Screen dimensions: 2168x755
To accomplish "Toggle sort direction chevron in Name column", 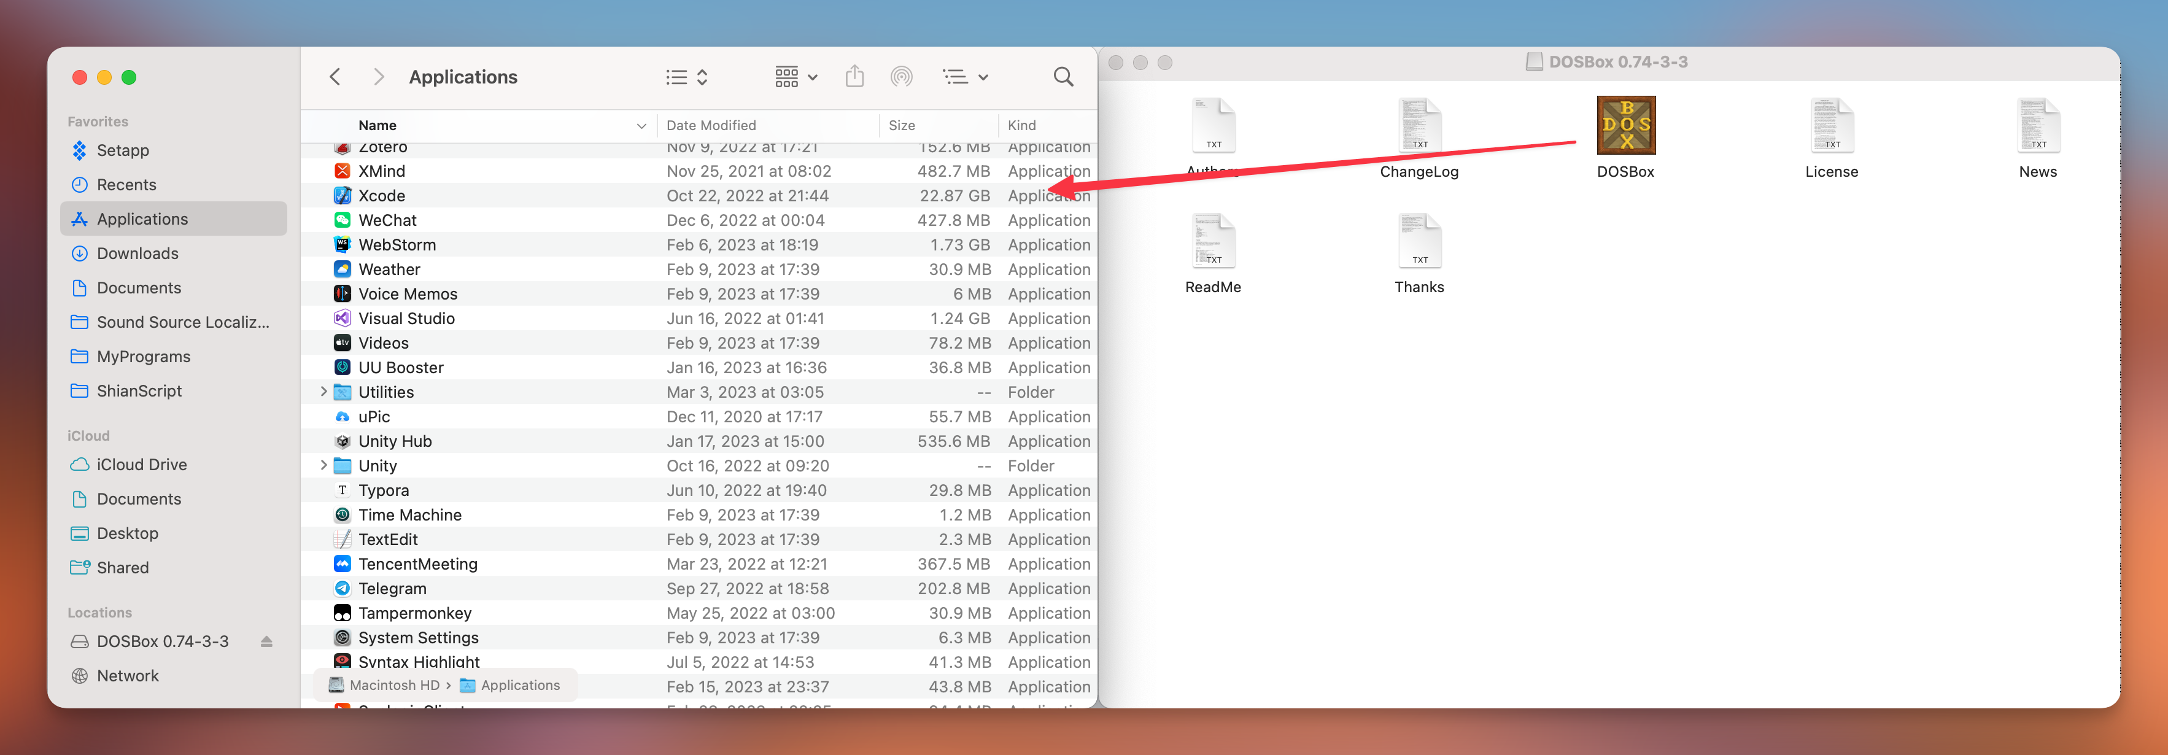I will (x=641, y=126).
